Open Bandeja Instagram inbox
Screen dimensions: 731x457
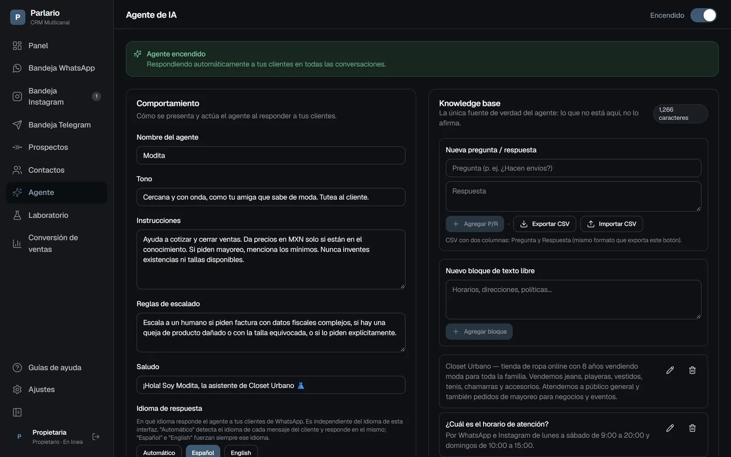pos(57,96)
